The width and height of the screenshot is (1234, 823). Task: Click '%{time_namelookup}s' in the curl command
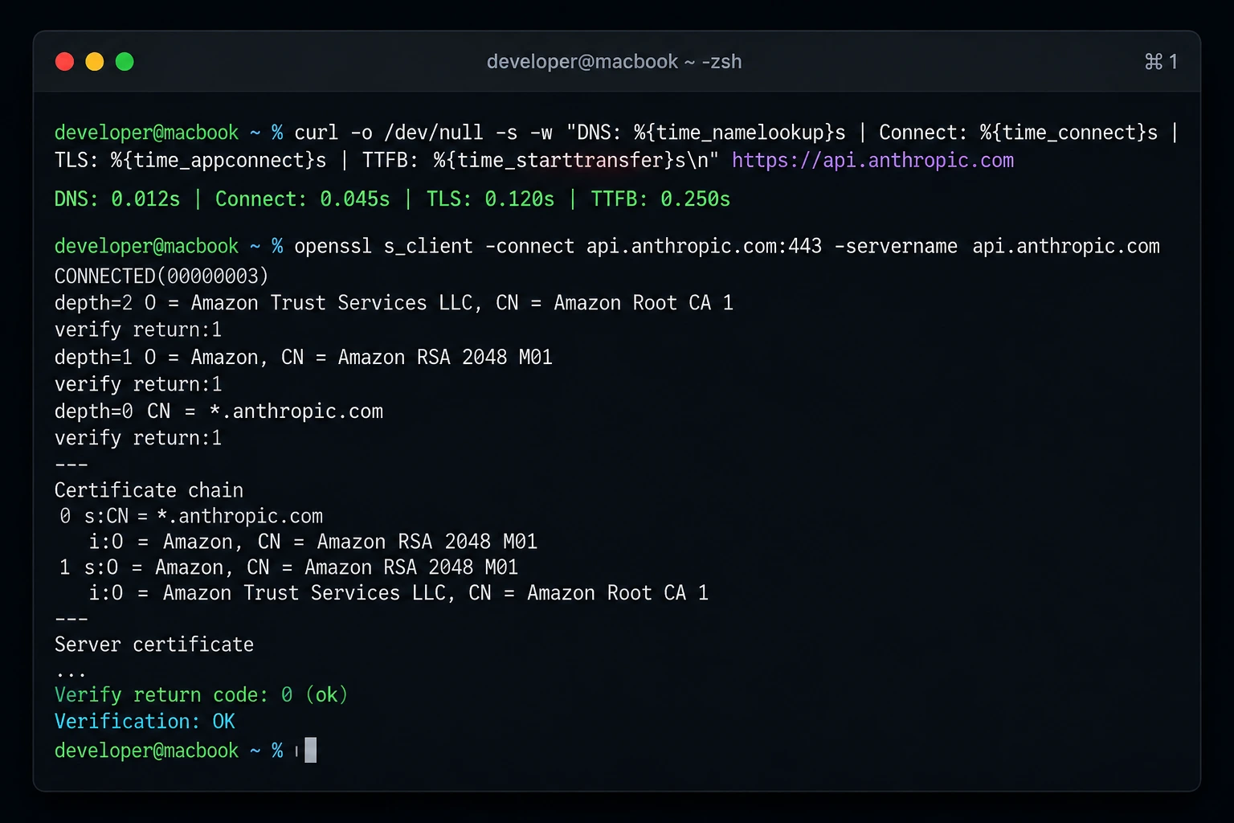point(739,133)
